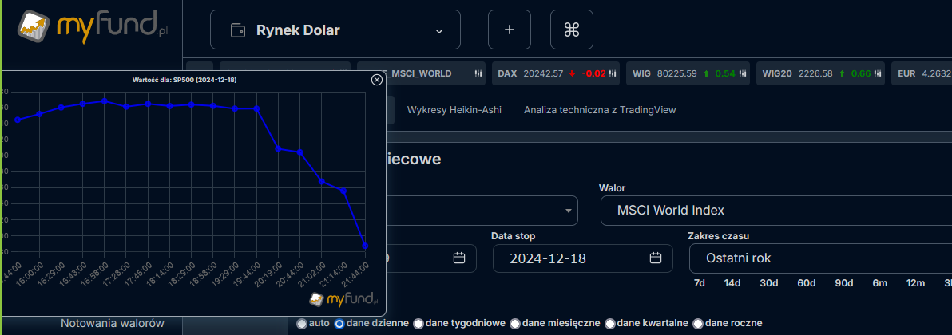This screenshot has height=335, width=952.
Task: Select 'dane tygodniowe' radio option
Action: [418, 323]
